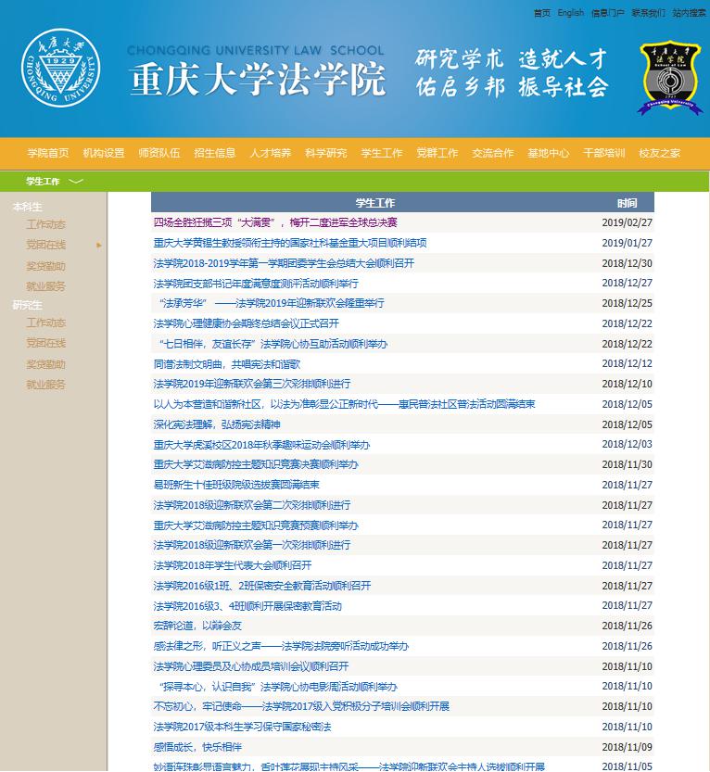Click the law school shield emblem
The image size is (710, 772).
pos(669,78)
